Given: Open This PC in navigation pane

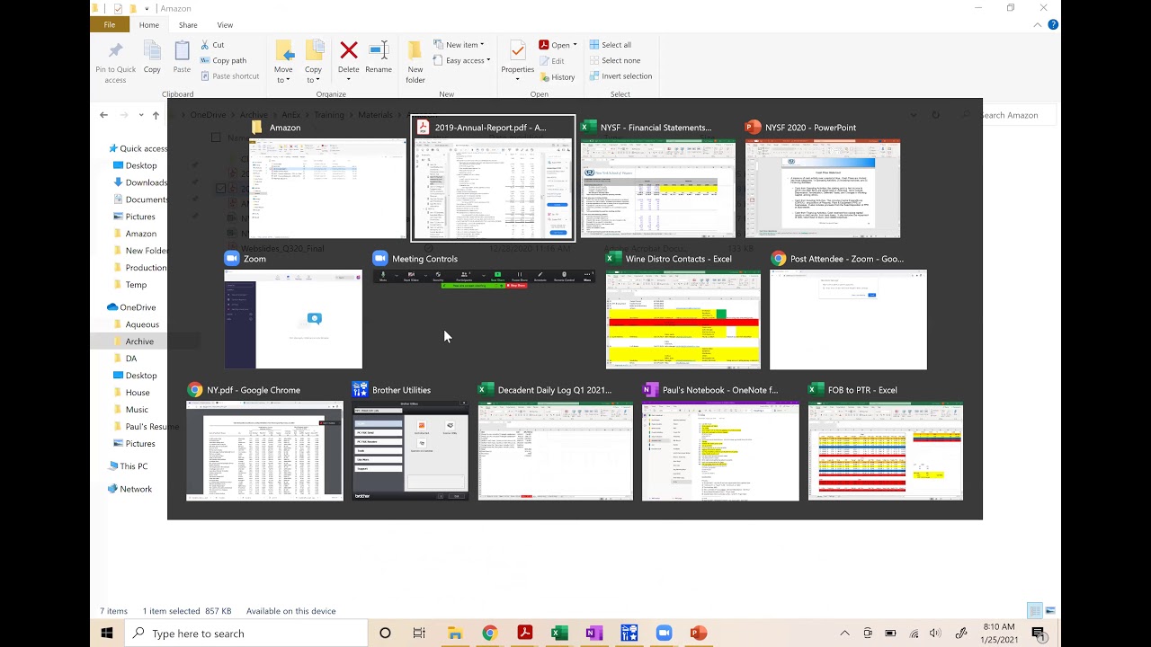Looking at the screenshot, I should pos(128,466).
